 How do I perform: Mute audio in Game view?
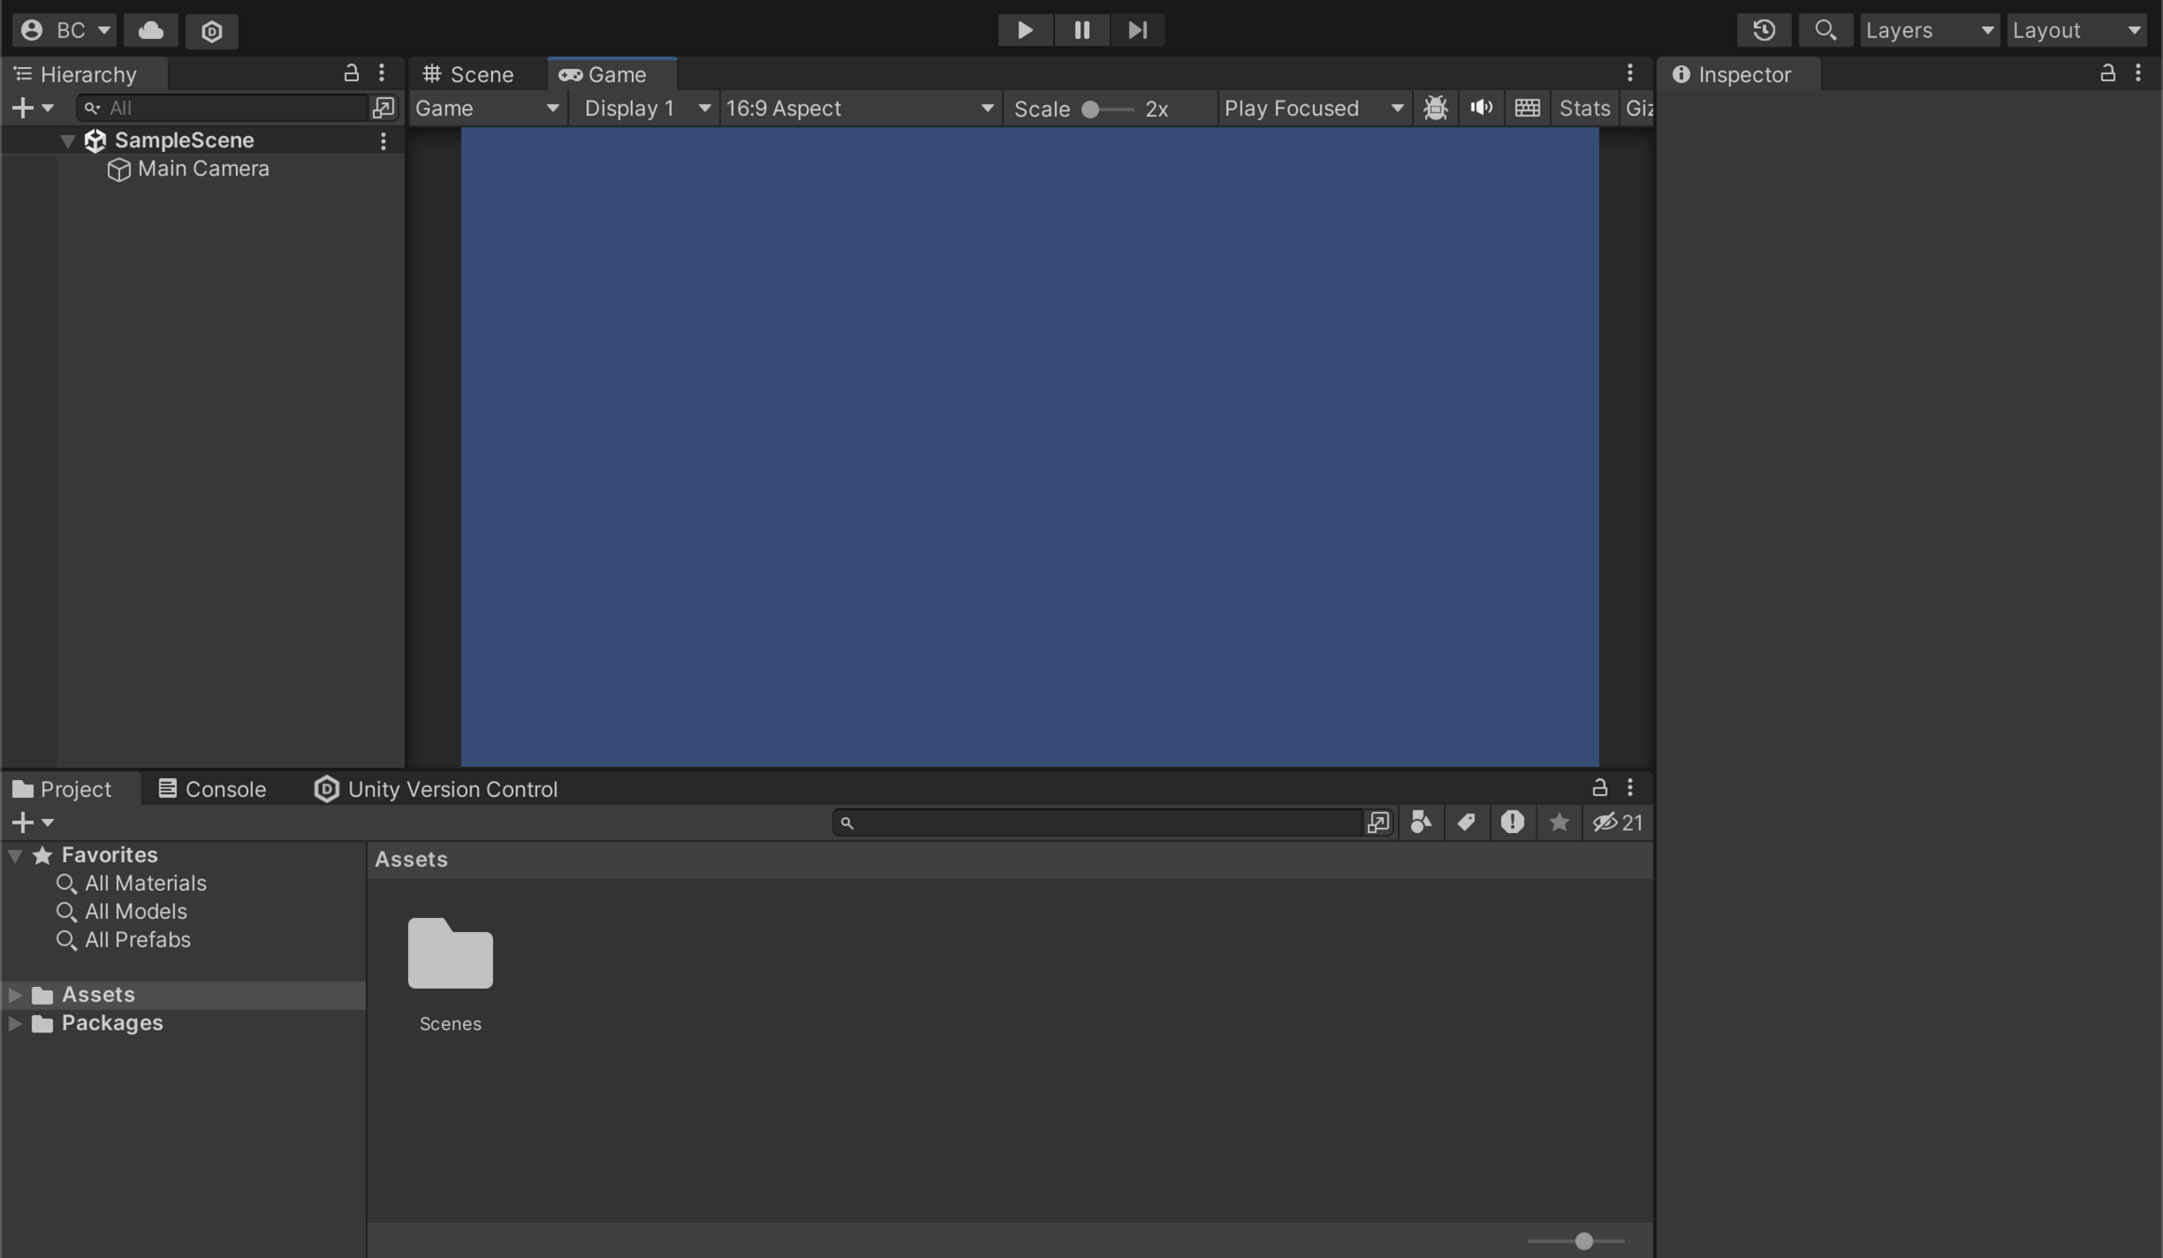tap(1481, 108)
